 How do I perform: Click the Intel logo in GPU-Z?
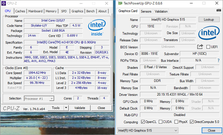[x=209, y=33]
